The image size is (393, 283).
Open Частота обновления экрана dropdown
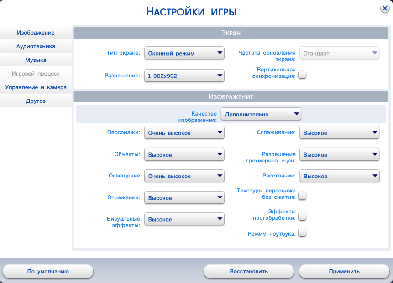pos(339,53)
